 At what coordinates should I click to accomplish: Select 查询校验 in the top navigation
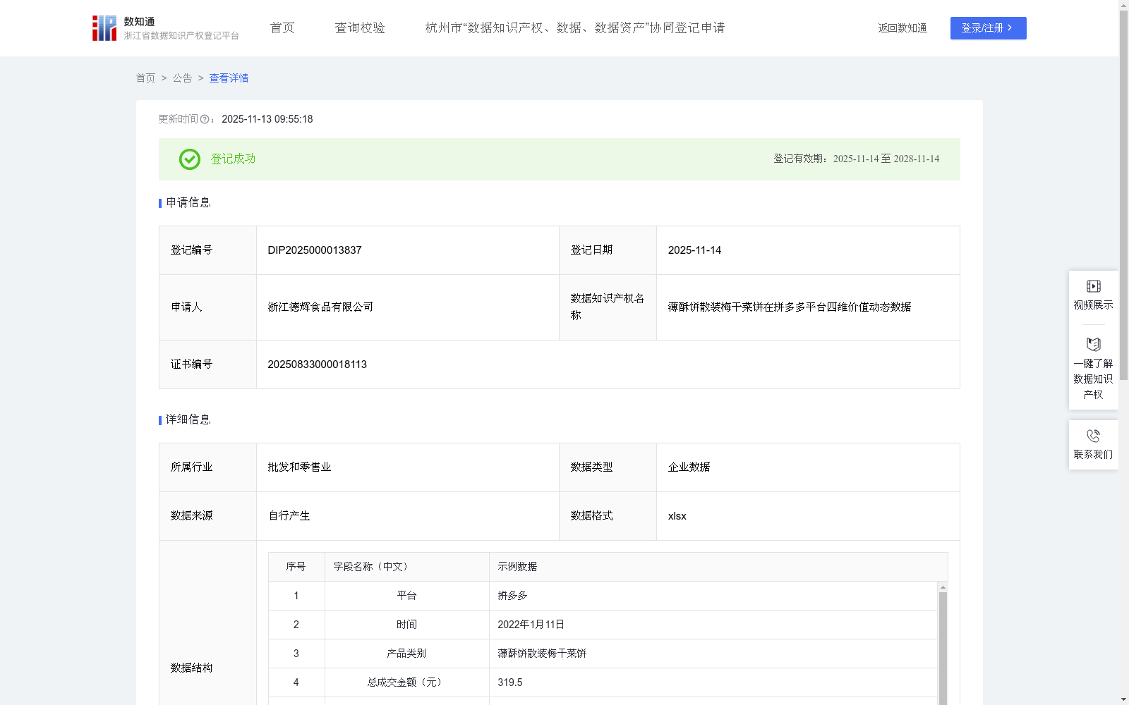coord(360,27)
